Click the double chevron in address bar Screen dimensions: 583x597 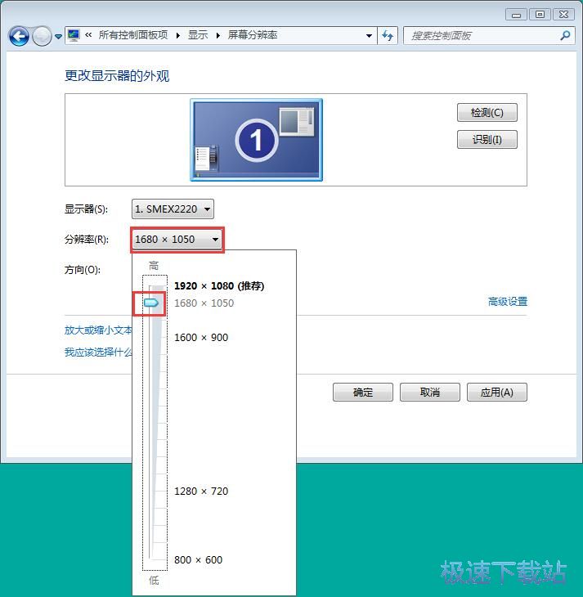point(89,35)
